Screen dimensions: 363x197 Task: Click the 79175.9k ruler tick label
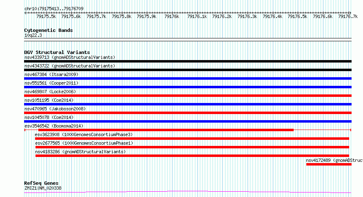point(146,16)
